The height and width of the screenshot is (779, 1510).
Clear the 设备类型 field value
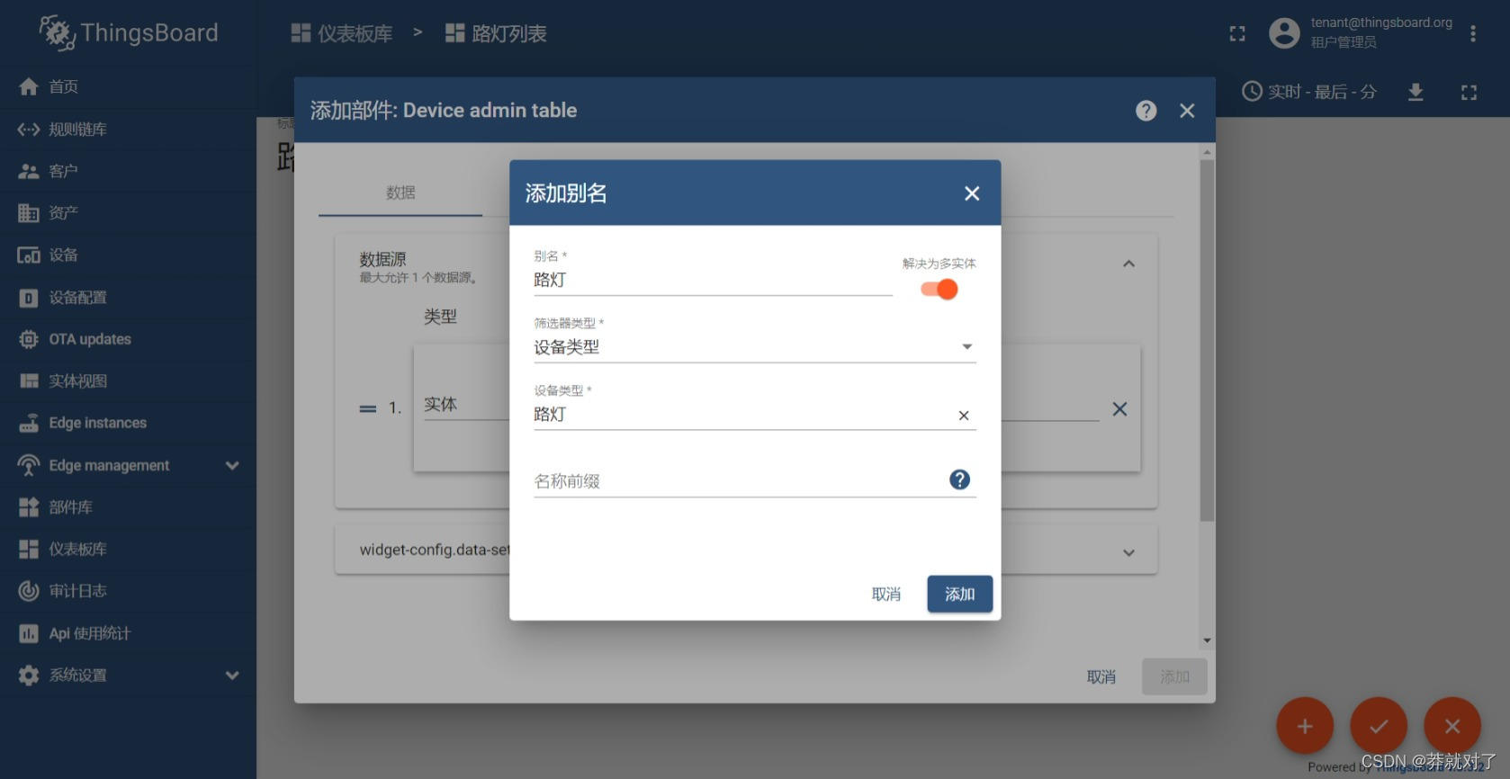pos(963,416)
